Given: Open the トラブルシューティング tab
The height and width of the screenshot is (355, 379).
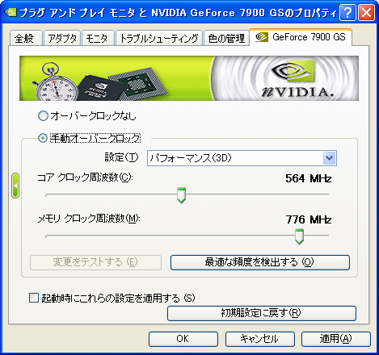Looking at the screenshot, I should click(159, 38).
